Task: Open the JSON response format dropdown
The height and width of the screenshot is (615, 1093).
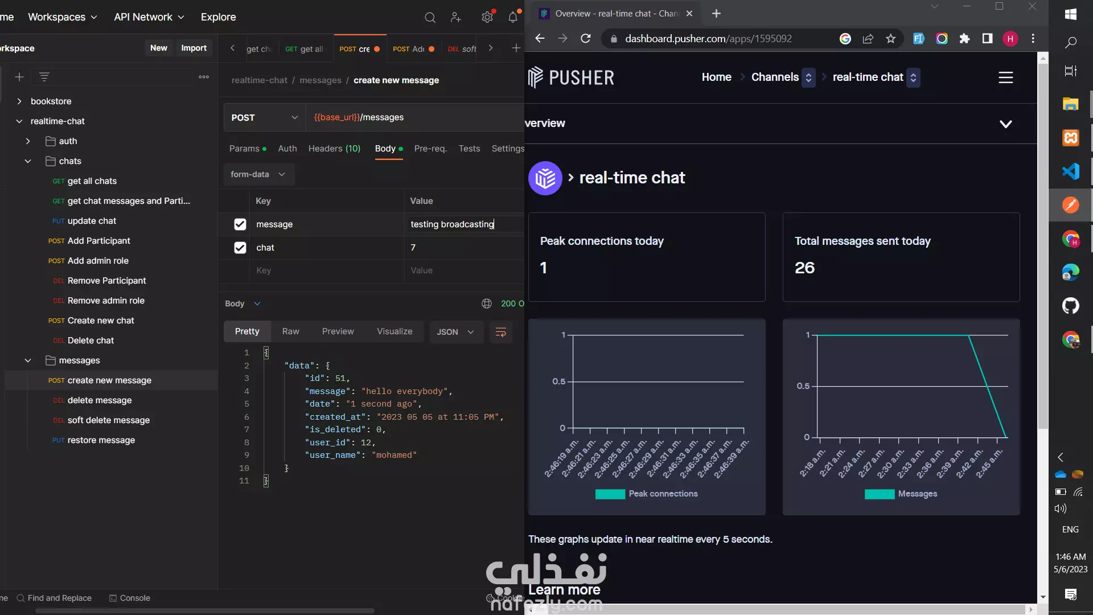Action: click(455, 332)
